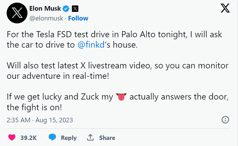Click Elon Musk's profile avatar

tap(17, 14)
